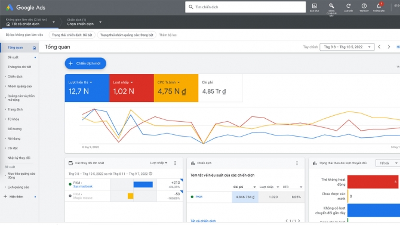Screen dimensions: 400x225
Task: Open Lịch quảng cáo in the sidebar
Action: pyautogui.click(x=19, y=187)
